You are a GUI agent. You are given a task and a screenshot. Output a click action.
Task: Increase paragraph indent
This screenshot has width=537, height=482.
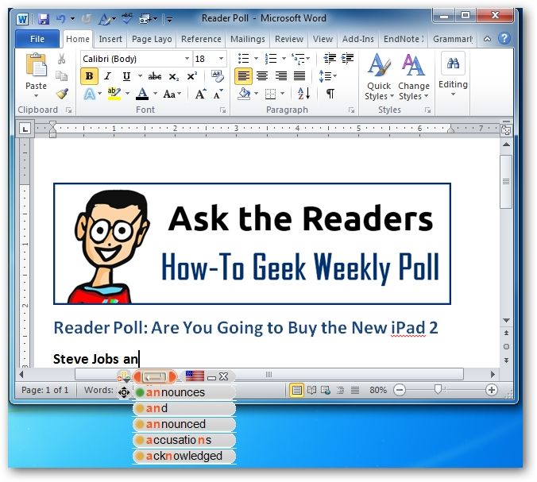coord(347,59)
